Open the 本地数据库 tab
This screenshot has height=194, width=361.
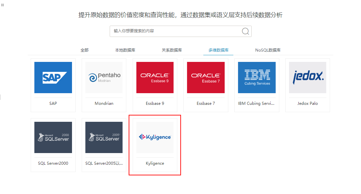[125, 50]
